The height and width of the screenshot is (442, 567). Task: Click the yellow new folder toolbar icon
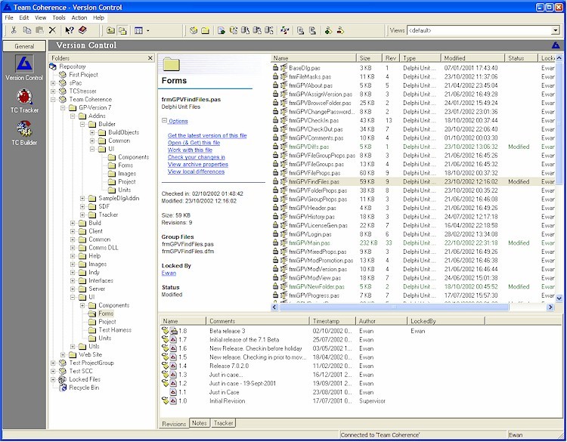tap(205, 31)
